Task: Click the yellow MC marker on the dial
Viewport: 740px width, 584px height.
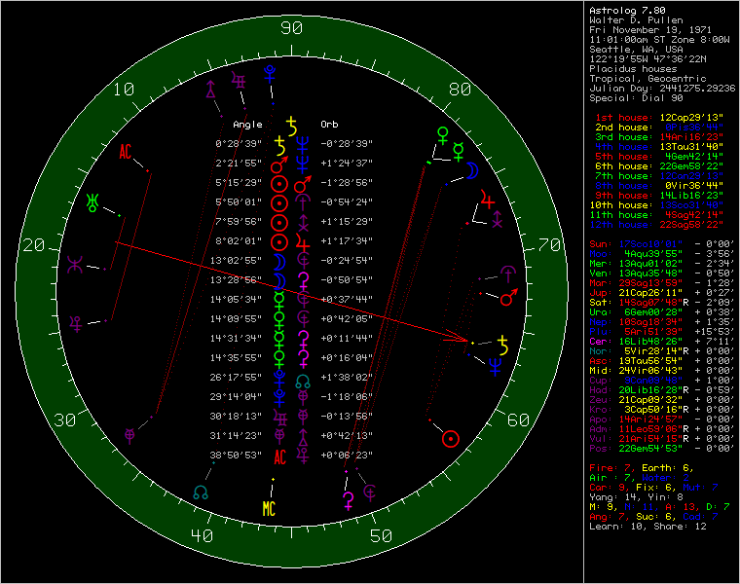Action: (x=270, y=507)
